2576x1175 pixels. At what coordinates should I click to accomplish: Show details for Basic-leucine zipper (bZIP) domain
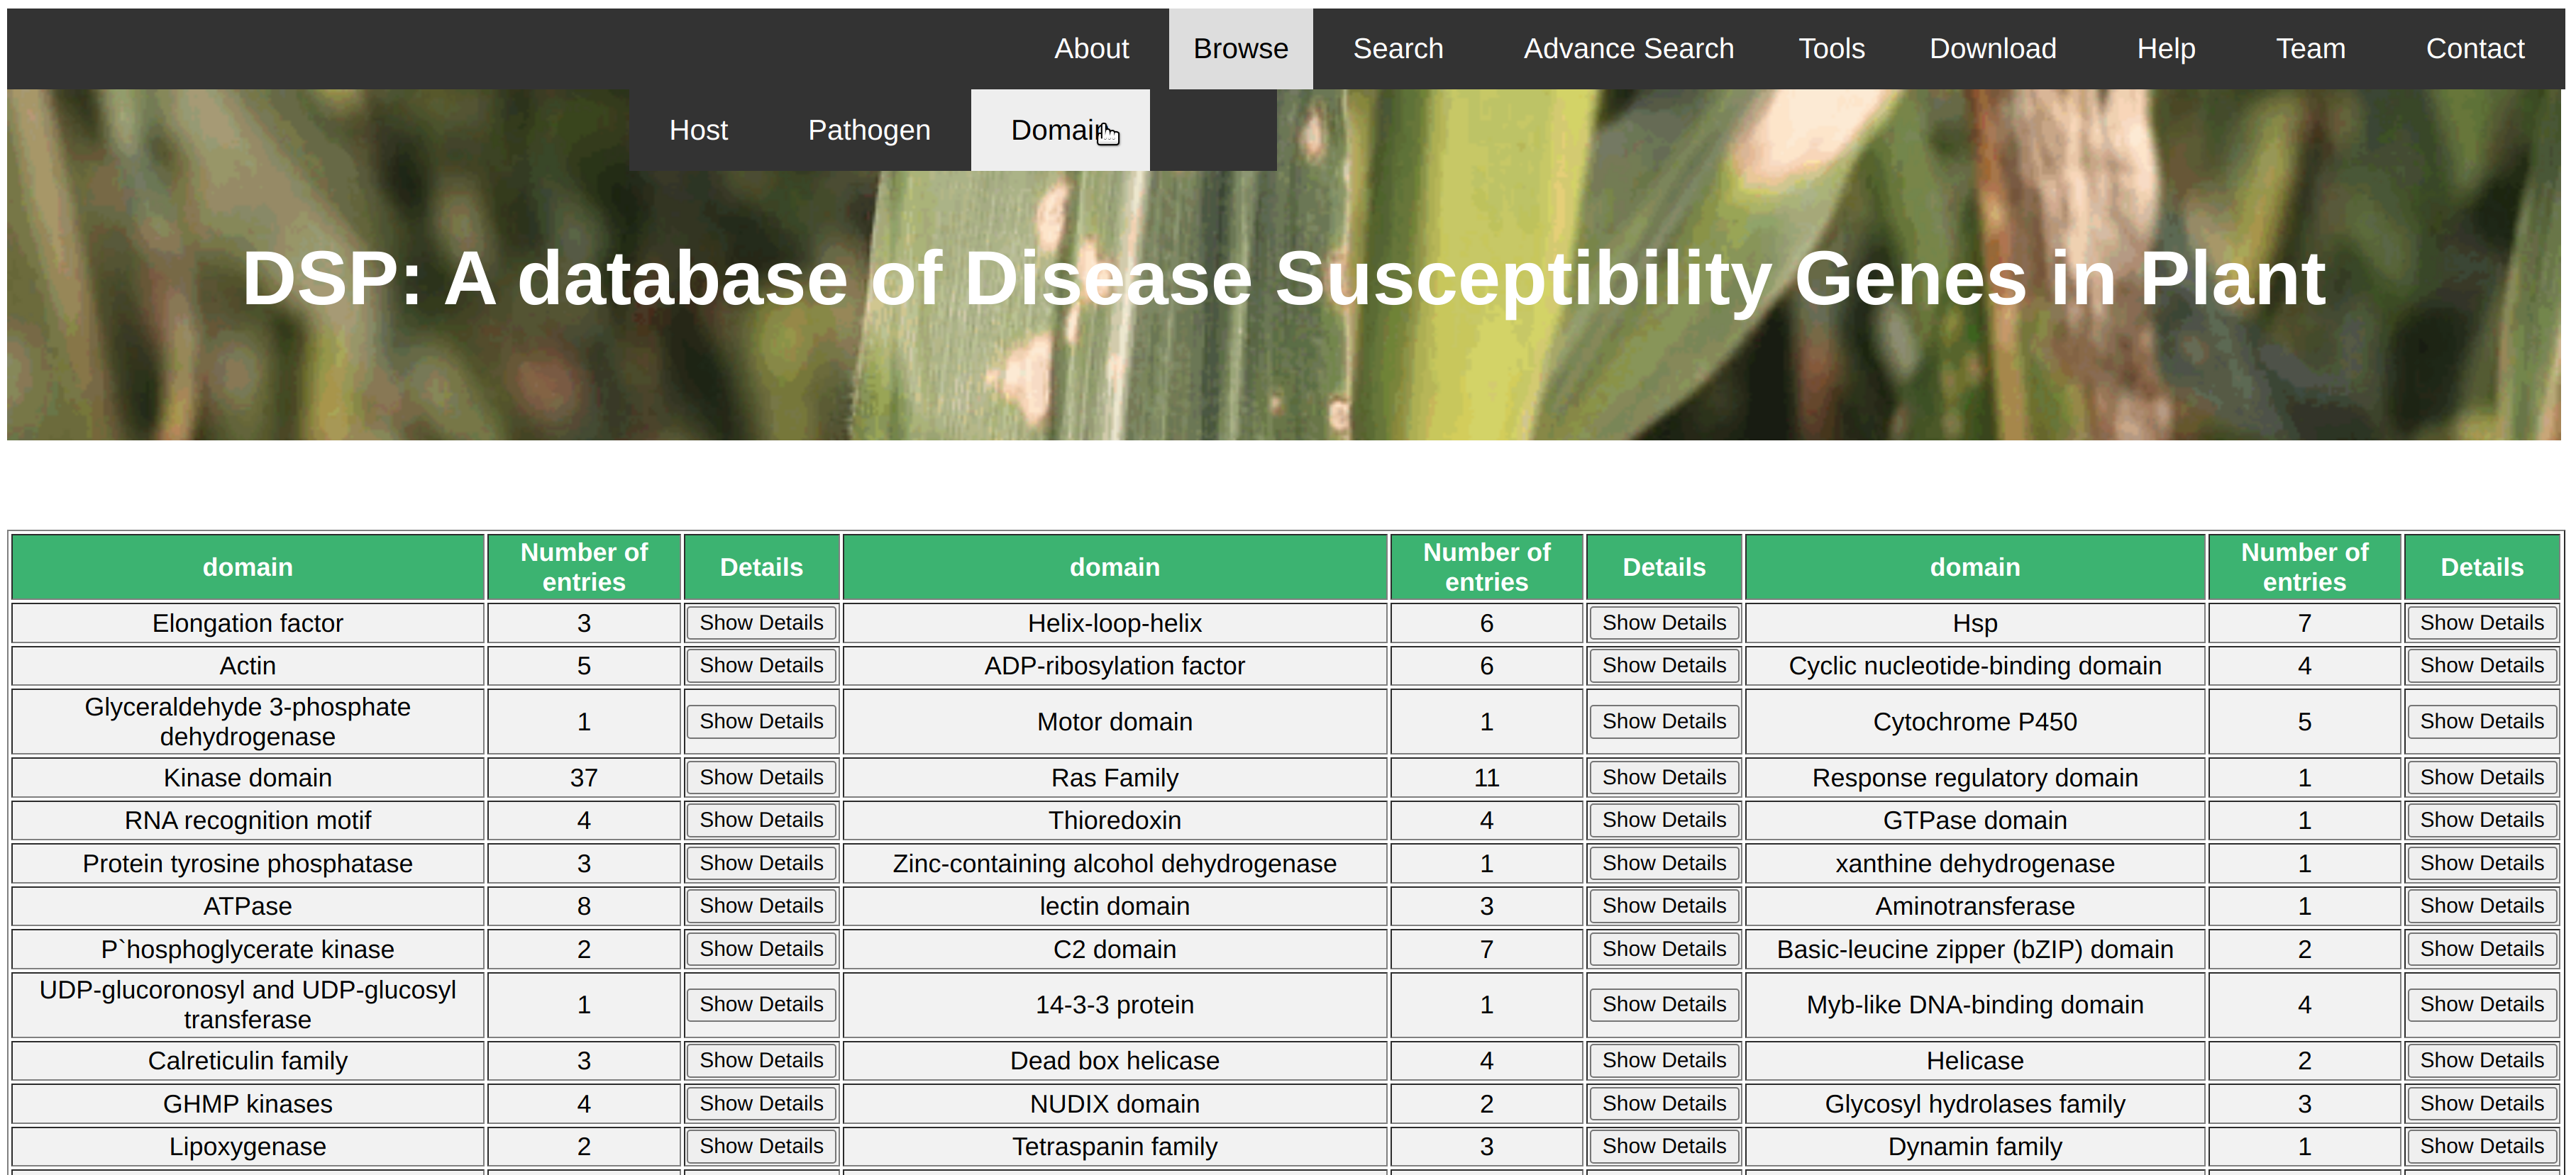coord(2482,950)
